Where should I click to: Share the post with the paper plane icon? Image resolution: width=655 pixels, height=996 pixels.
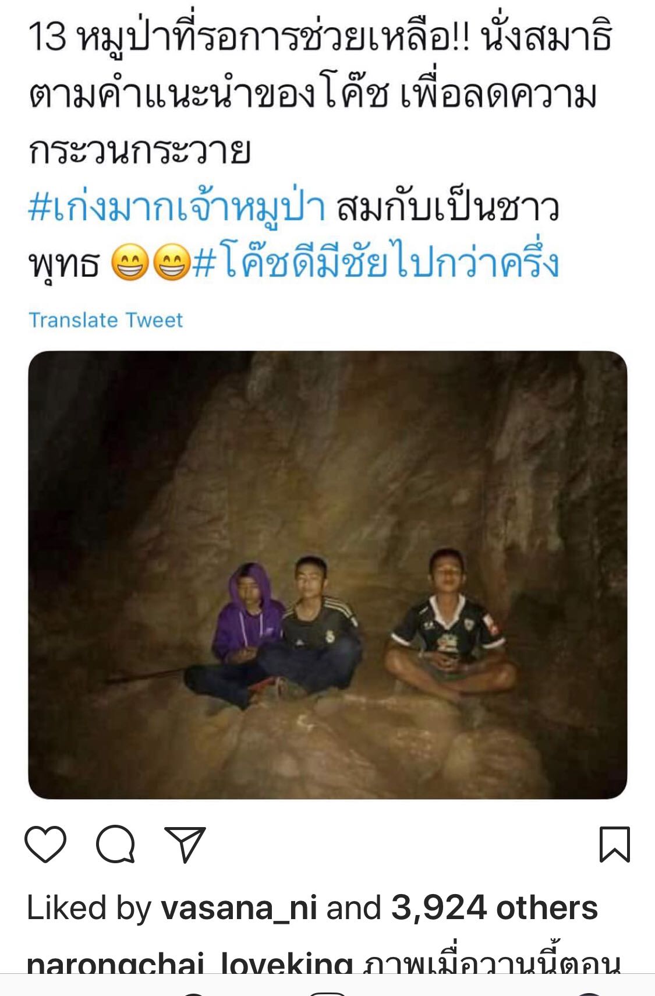point(185,844)
